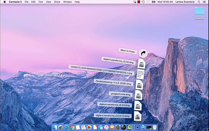The height and width of the screenshot is (131, 209).
Task: Open Time Machine menu bar icon
Action: 143,2
